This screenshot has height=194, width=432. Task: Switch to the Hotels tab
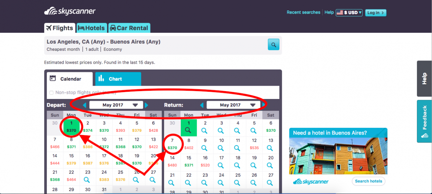click(x=91, y=28)
